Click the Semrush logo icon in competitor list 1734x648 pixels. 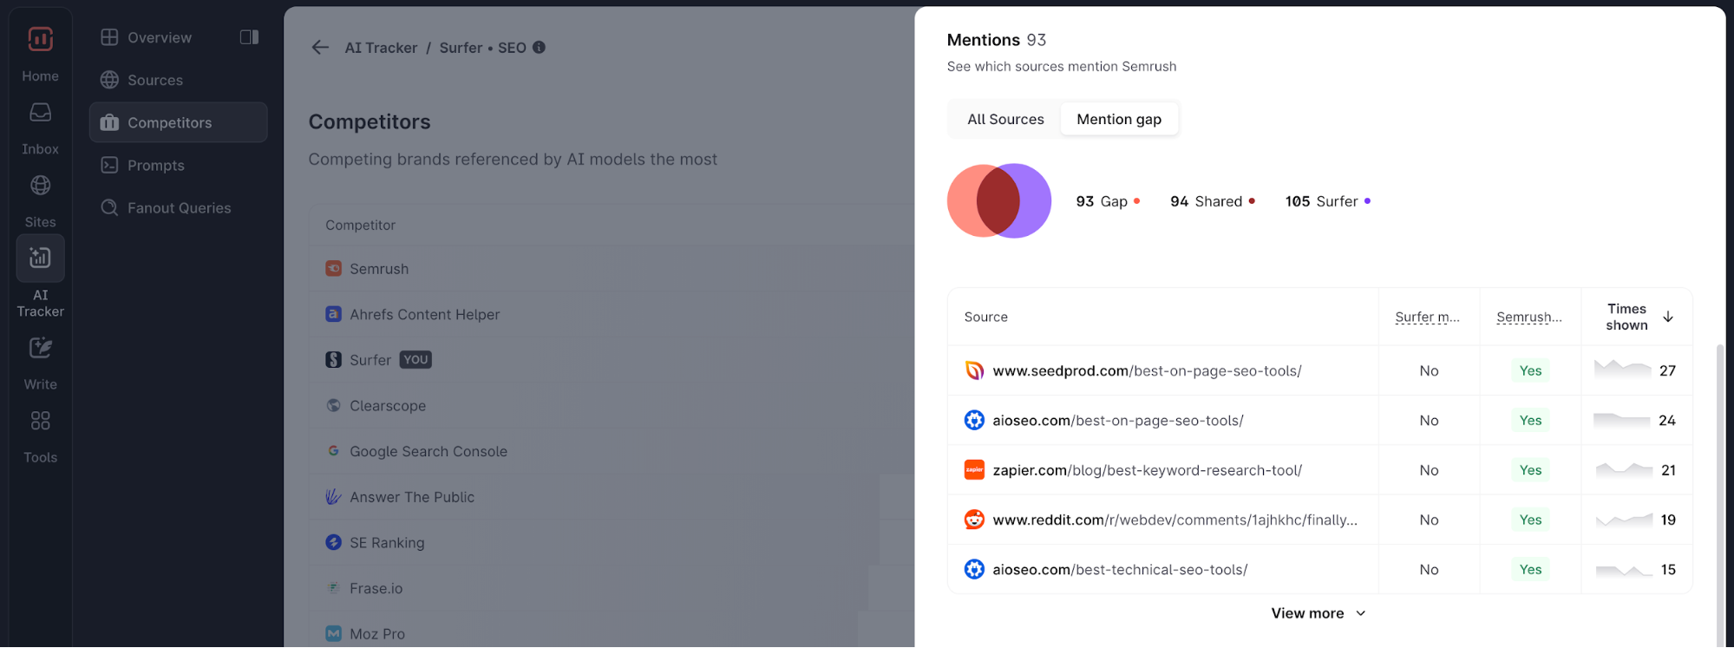333,269
